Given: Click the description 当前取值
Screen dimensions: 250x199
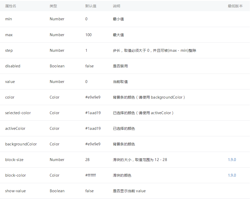Looking at the screenshot, I should [120, 82].
